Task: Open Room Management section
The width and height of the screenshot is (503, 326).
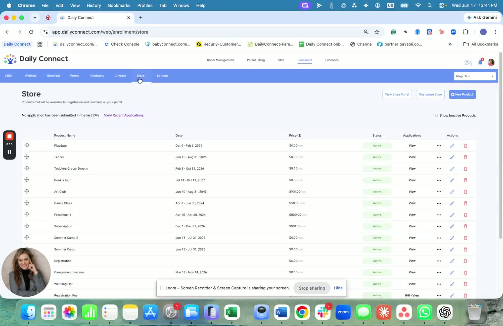Action: pos(220,60)
